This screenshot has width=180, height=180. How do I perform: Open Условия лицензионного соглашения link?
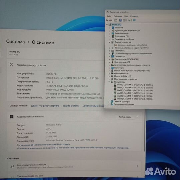(x=73, y=148)
